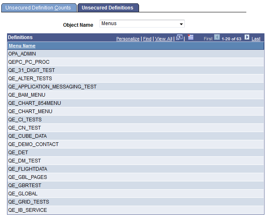
Task: Select the QE_GLOBAL row
Action: [x=135, y=193]
